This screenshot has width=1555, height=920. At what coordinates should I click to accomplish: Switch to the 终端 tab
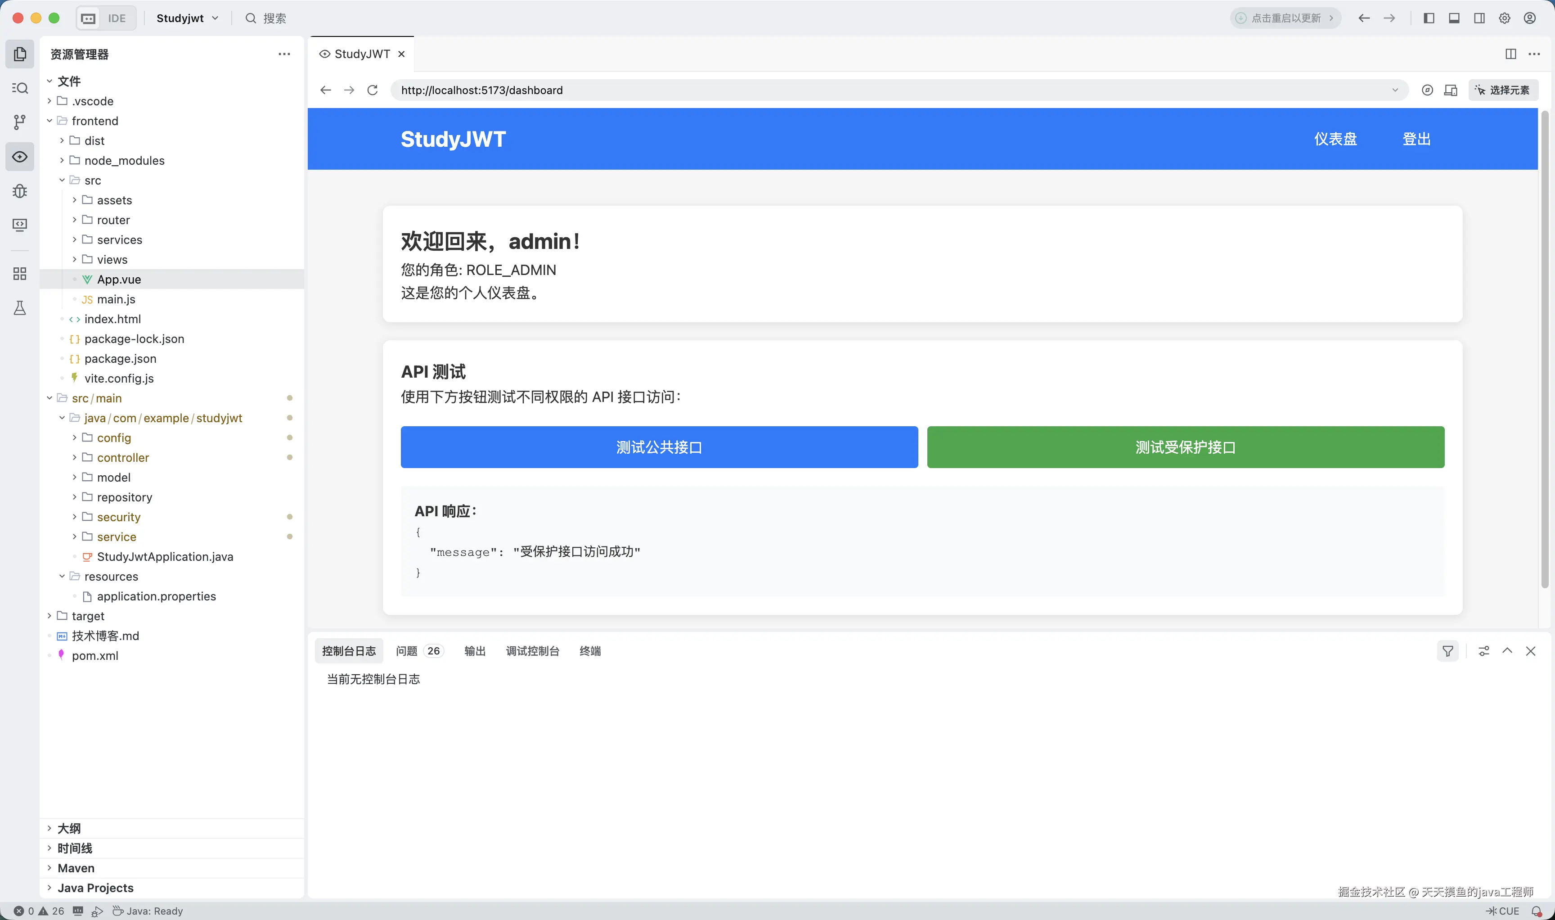(x=590, y=651)
